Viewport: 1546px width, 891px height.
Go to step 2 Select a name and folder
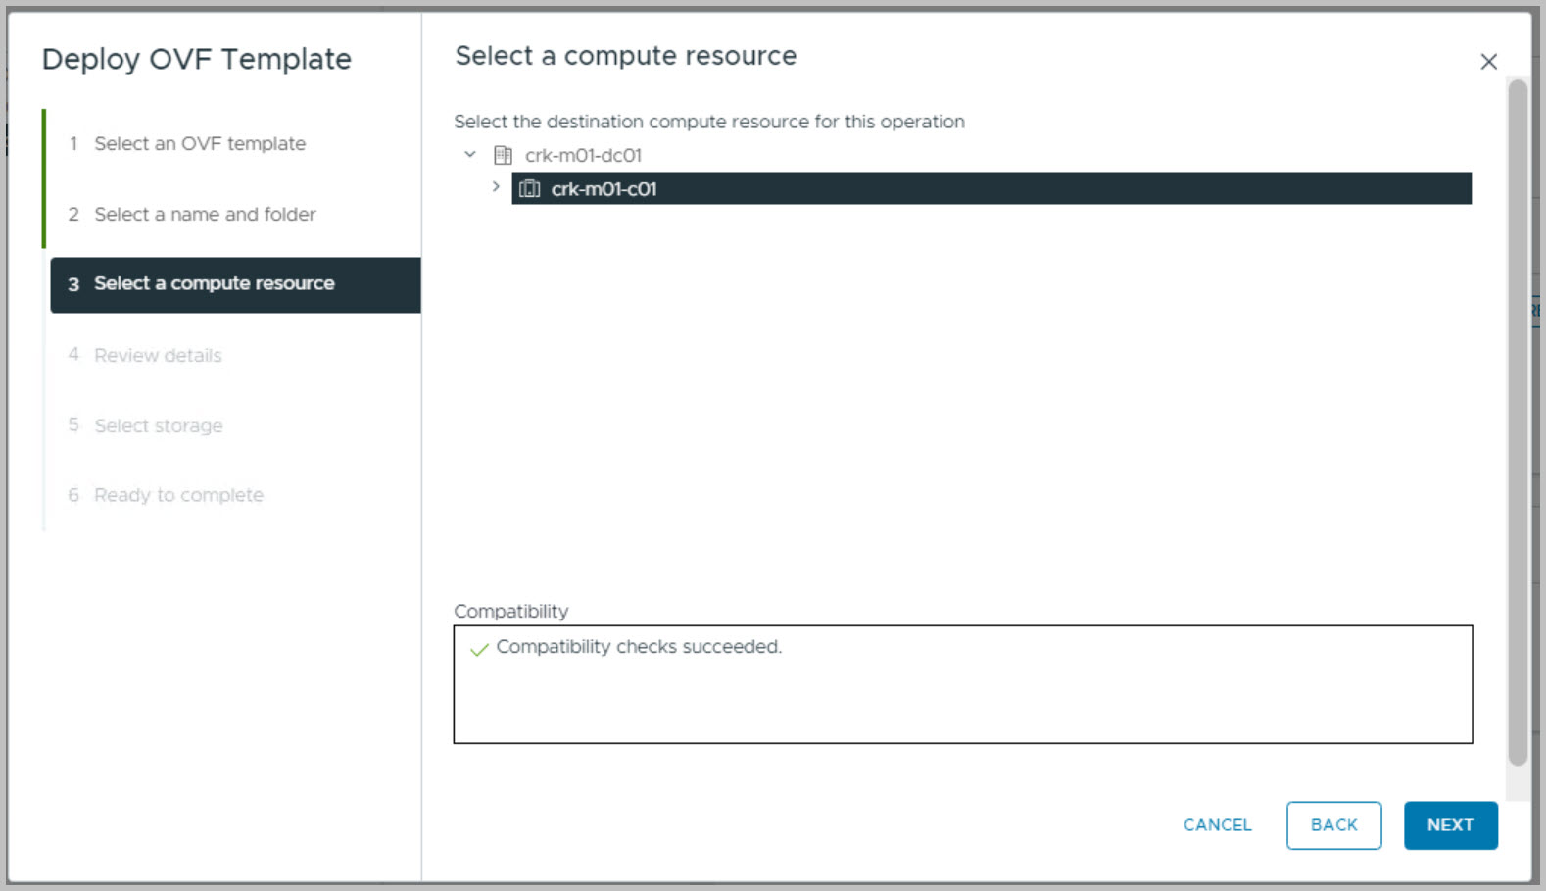click(x=205, y=215)
